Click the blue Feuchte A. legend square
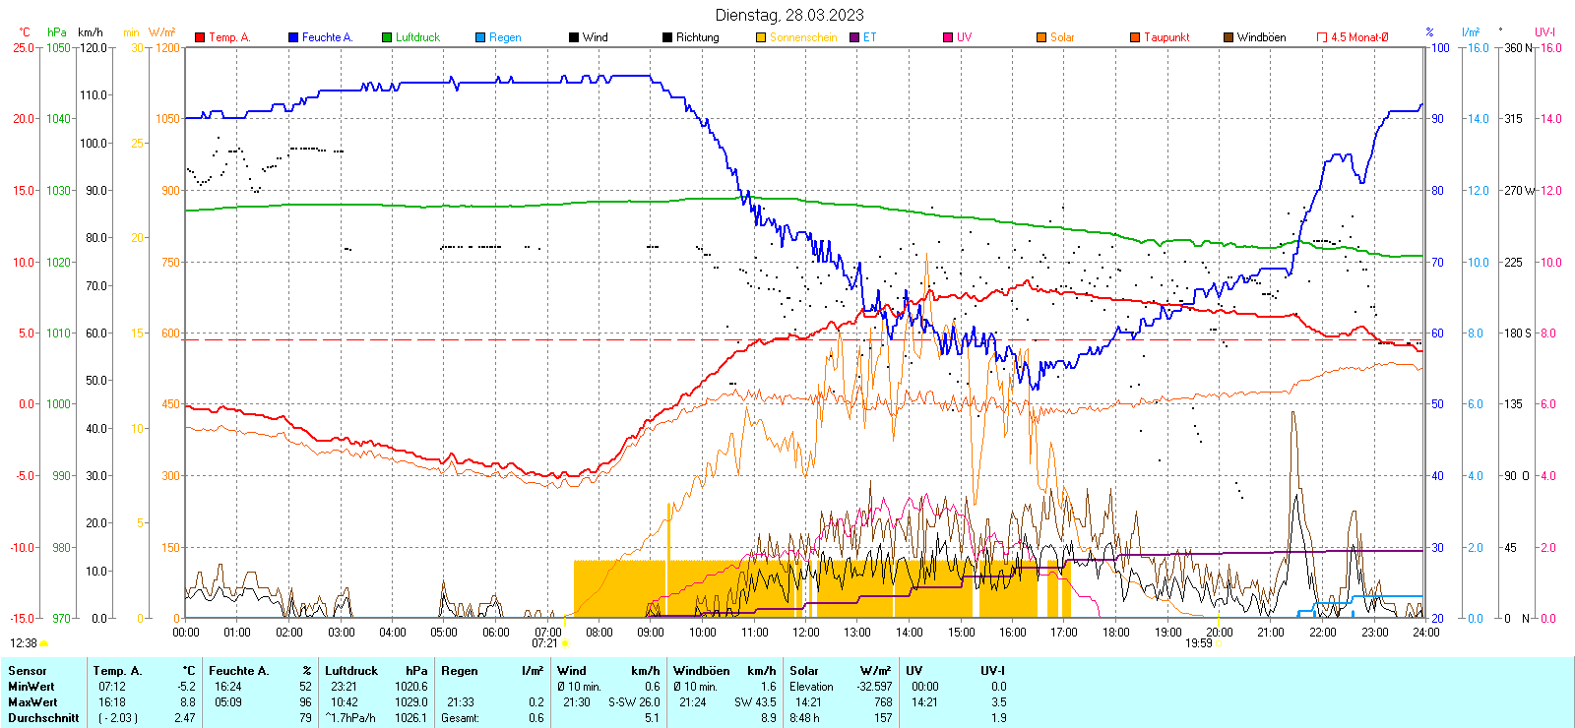Image resolution: width=1575 pixels, height=728 pixels. pyautogui.click(x=293, y=37)
